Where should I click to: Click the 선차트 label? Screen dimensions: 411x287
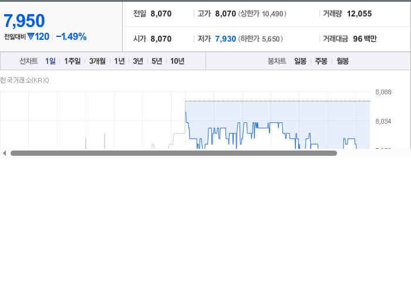point(29,61)
